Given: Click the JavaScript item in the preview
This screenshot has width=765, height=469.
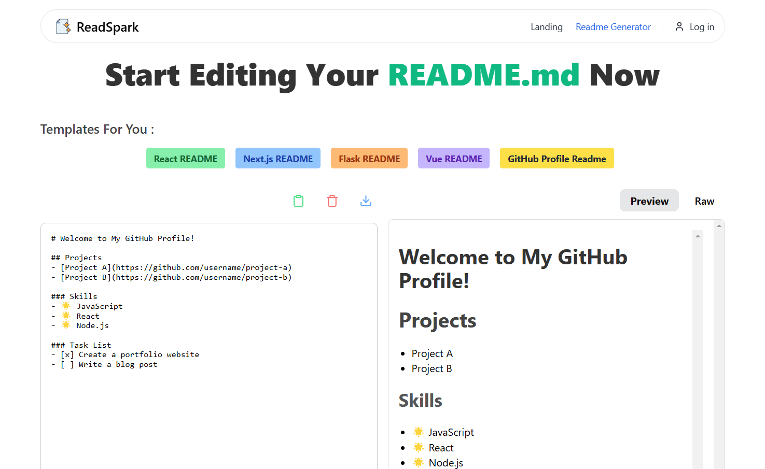Looking at the screenshot, I should pos(443,432).
